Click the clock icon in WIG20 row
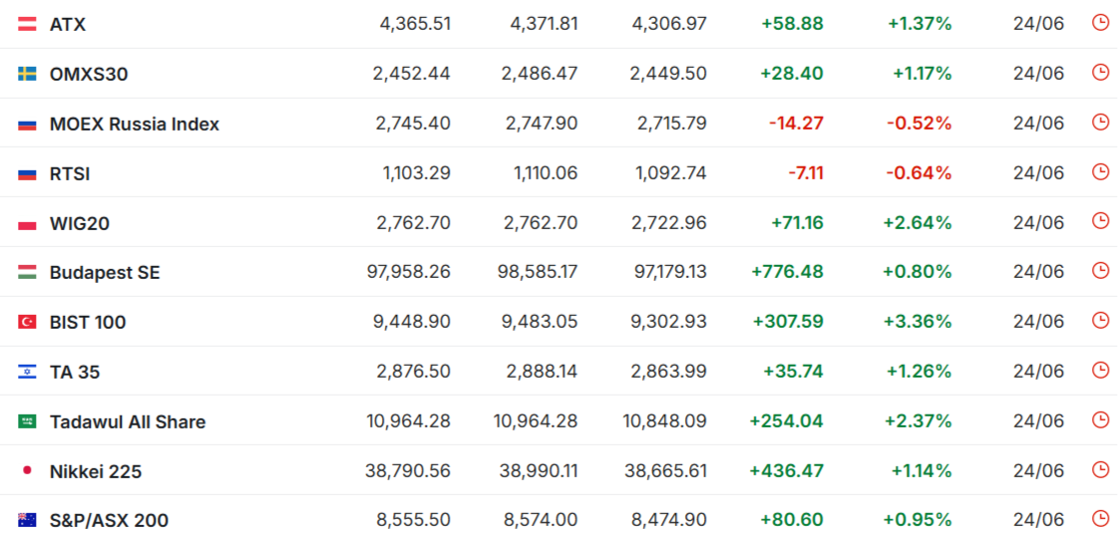Screen dimensions: 1119x535 pyautogui.click(x=1100, y=221)
